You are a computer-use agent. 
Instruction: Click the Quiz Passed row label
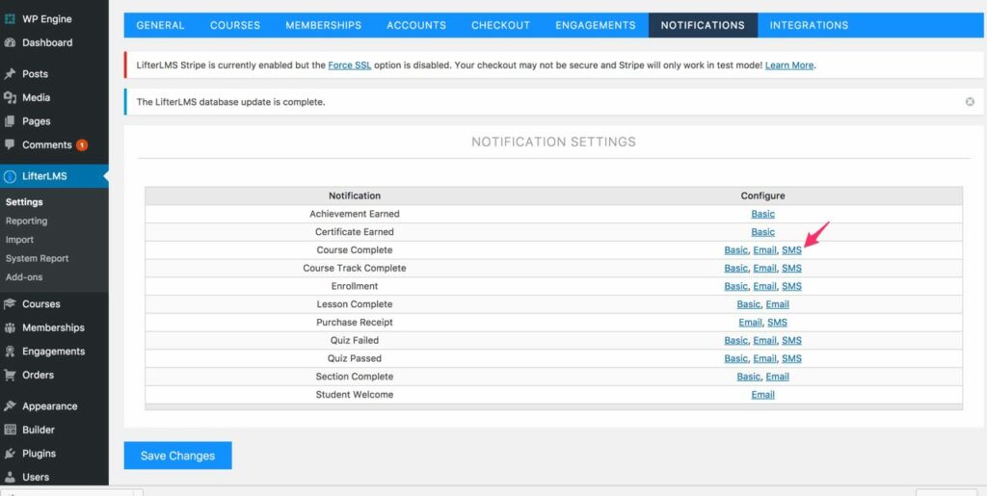pos(355,359)
